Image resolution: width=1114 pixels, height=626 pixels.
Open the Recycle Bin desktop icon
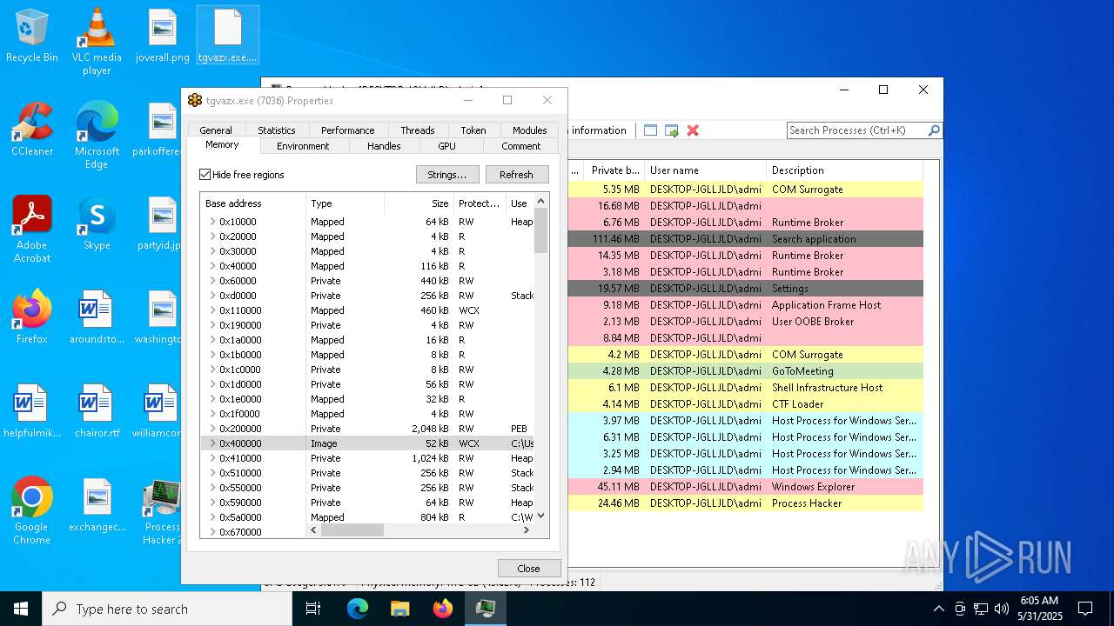tap(32, 36)
